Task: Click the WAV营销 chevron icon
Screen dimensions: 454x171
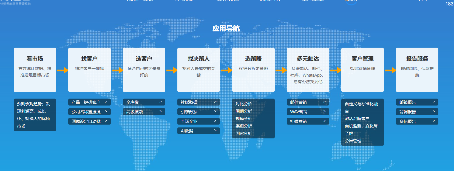Action: [x=325, y=111]
